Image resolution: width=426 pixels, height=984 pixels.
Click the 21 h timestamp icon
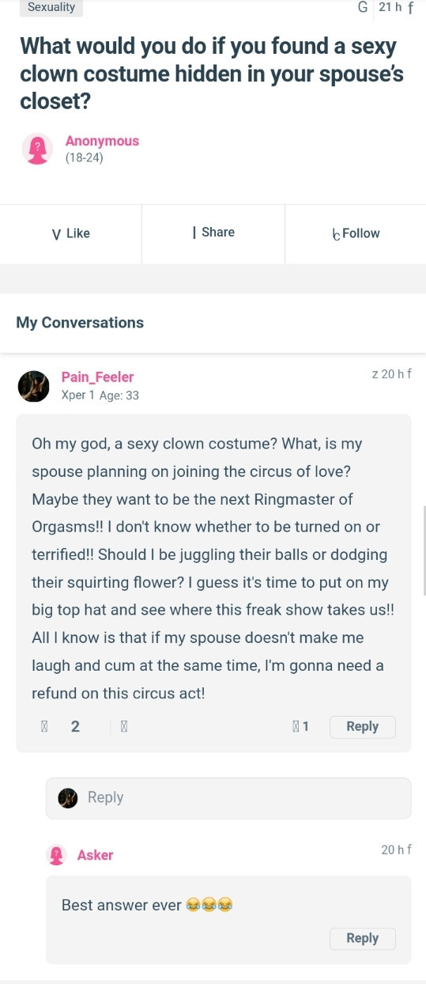click(x=363, y=7)
